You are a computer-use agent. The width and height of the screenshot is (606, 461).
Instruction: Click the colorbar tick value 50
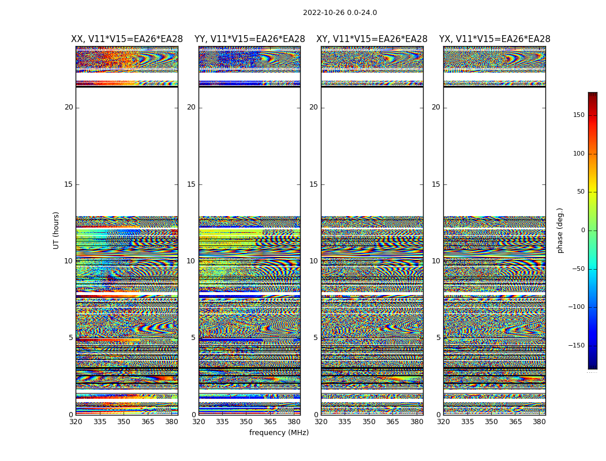point(581,192)
